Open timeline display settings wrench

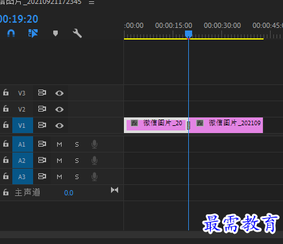tap(77, 33)
